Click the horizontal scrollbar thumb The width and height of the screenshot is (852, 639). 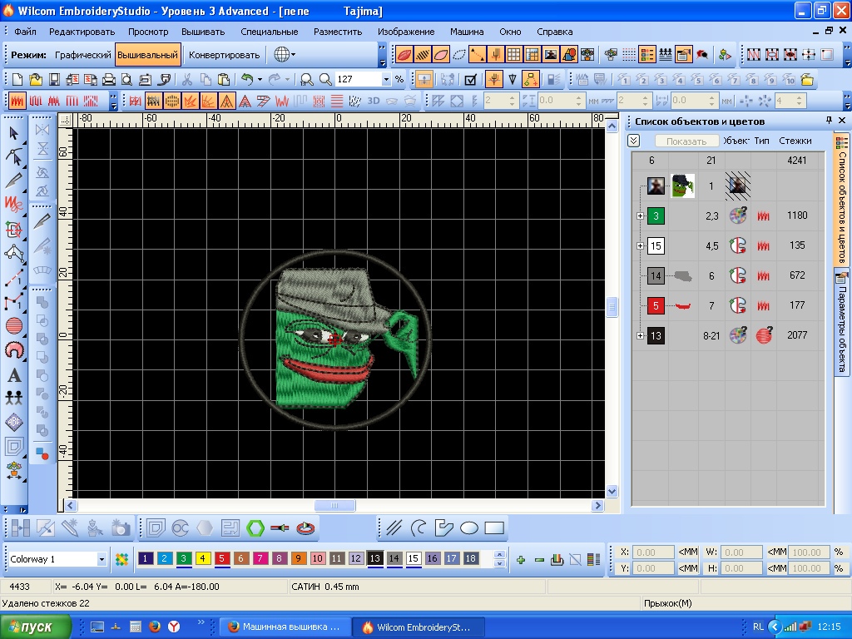tap(334, 505)
